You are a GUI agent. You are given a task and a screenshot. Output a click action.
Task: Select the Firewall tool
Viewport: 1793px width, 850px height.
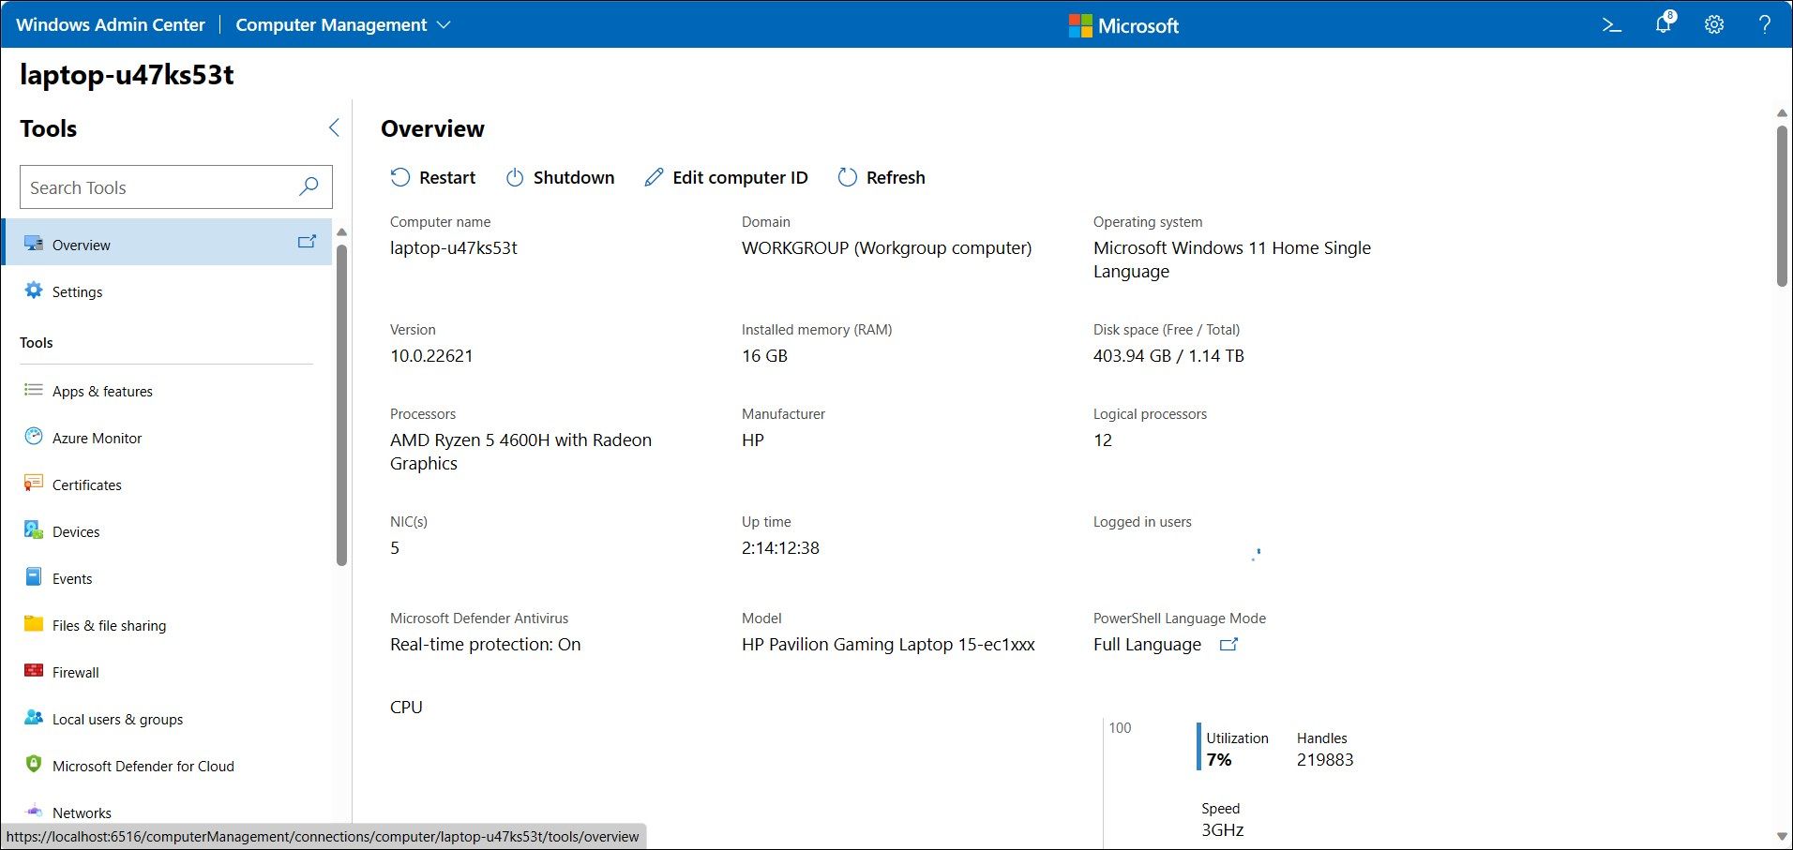(x=76, y=672)
